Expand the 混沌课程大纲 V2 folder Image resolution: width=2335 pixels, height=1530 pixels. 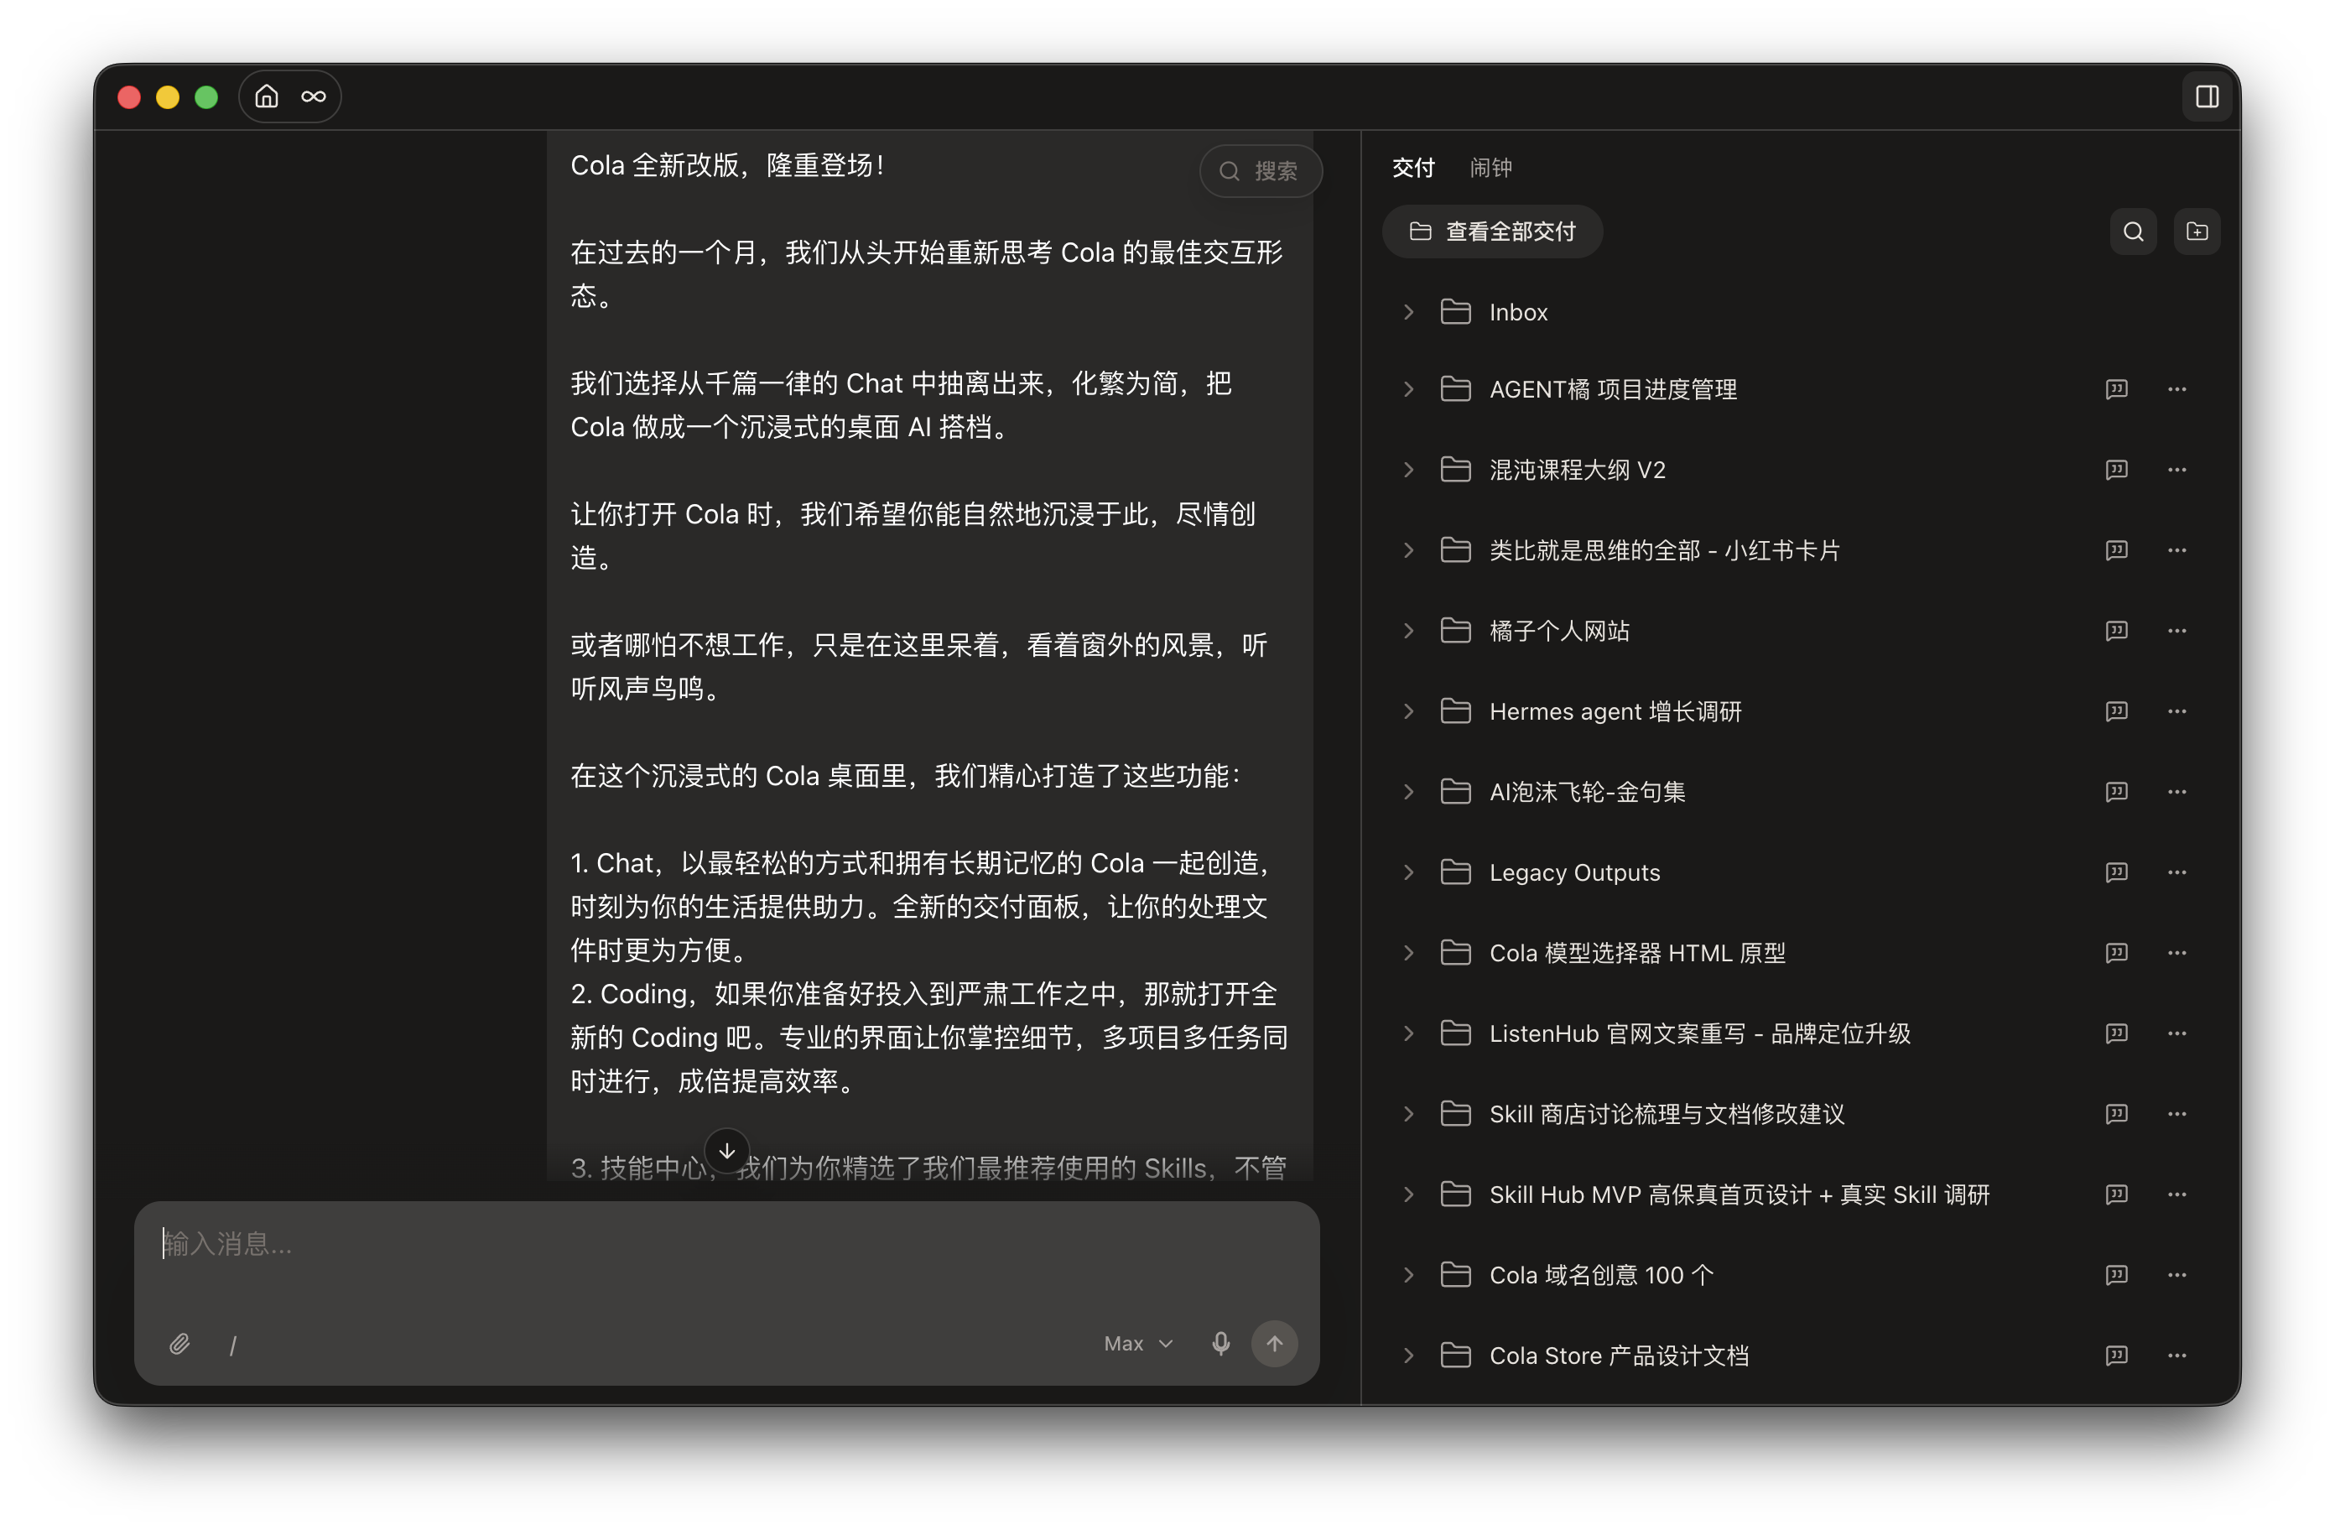coord(1409,470)
